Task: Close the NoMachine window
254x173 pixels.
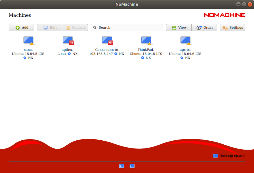Action: pos(250,4)
